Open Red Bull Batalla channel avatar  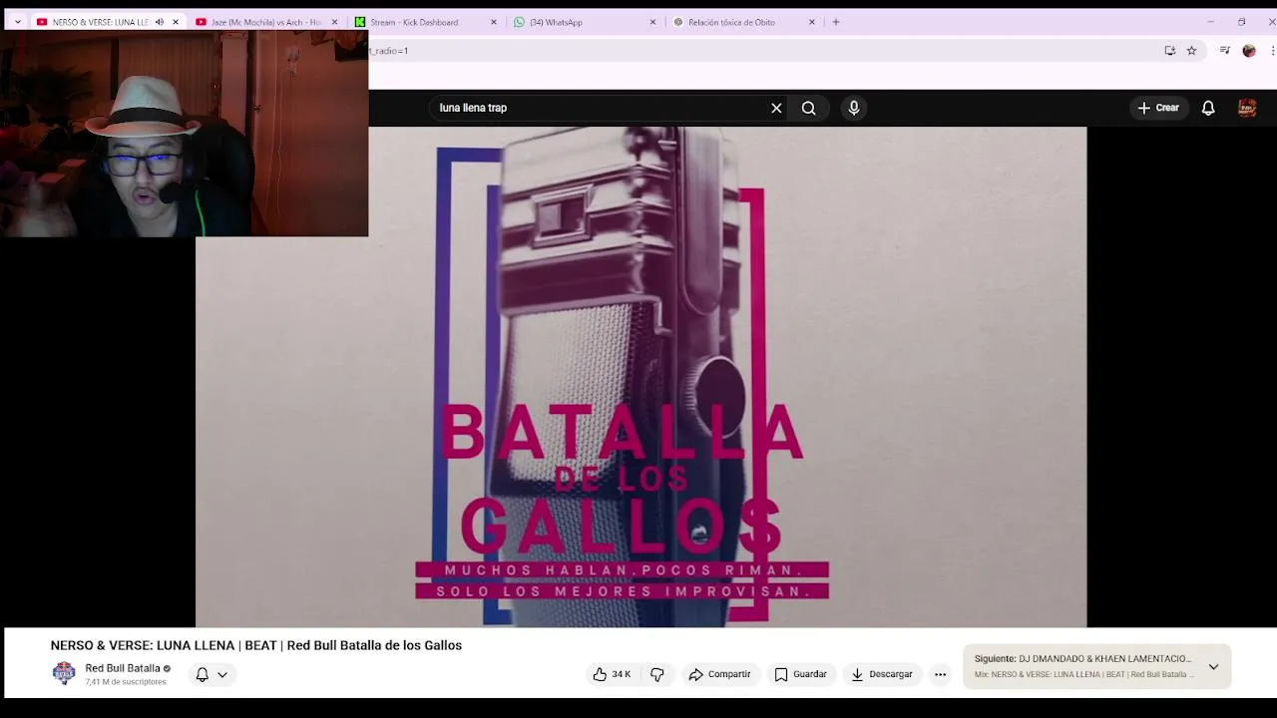[64, 673]
